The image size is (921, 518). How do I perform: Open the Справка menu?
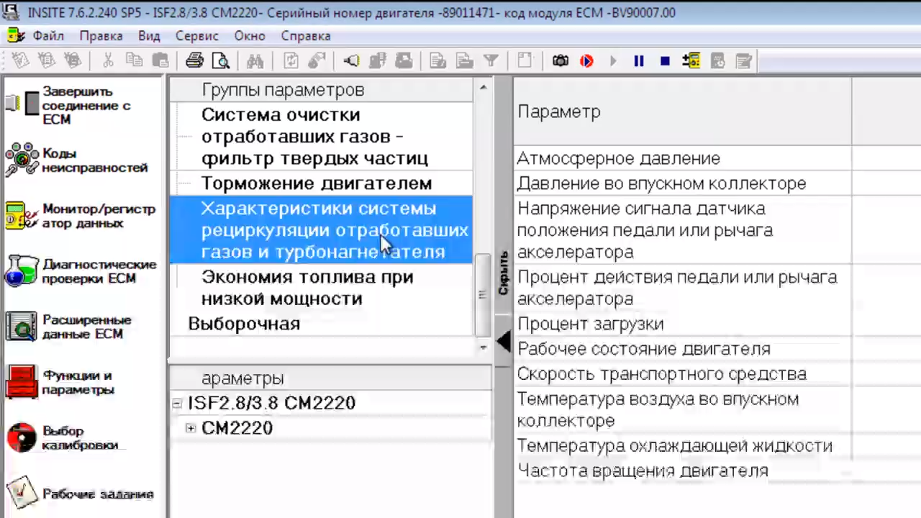click(x=306, y=35)
